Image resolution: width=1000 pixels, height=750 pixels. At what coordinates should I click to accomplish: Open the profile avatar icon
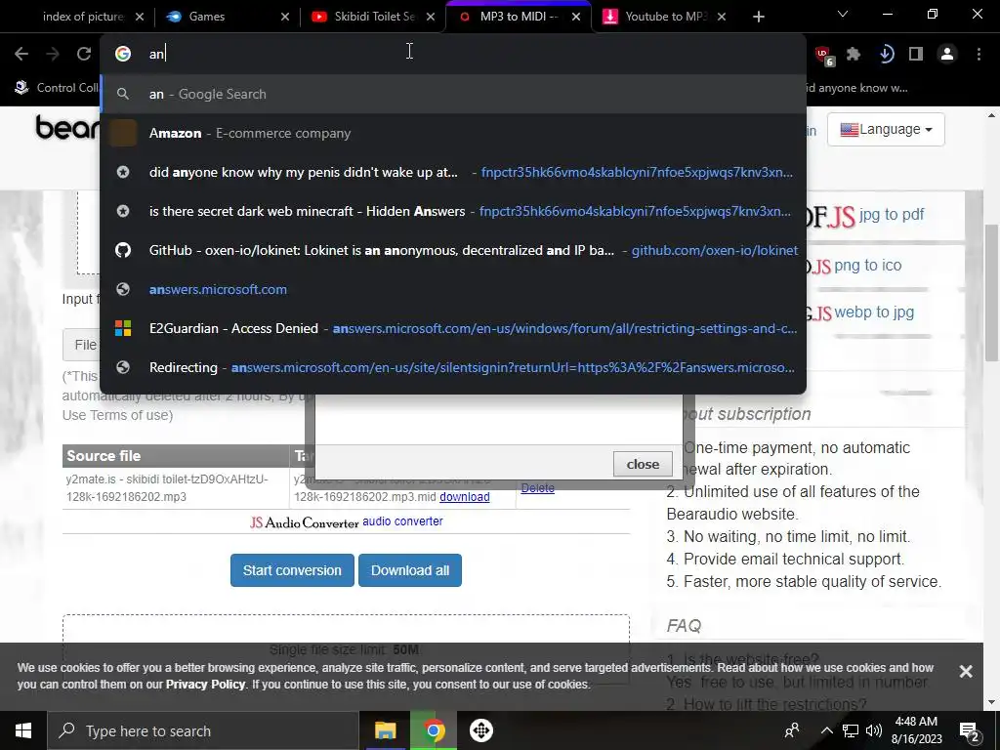947,55
